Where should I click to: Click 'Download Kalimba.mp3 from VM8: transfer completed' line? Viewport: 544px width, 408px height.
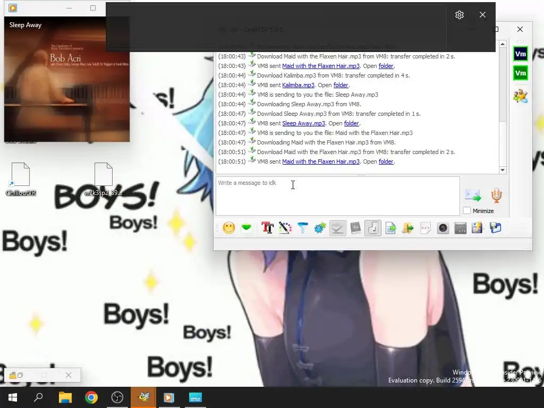(x=334, y=75)
